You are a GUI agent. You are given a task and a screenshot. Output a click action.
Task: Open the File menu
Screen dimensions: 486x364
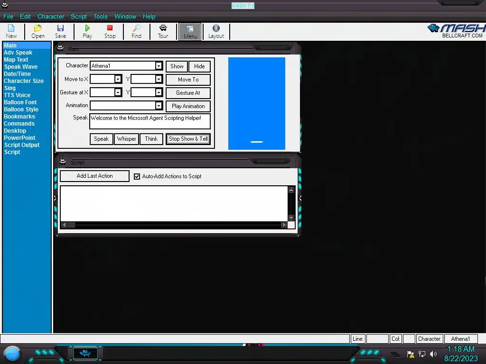pos(8,17)
